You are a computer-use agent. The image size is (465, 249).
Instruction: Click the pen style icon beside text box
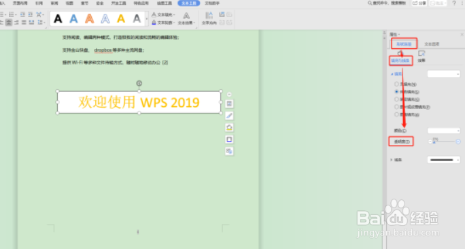229,116
